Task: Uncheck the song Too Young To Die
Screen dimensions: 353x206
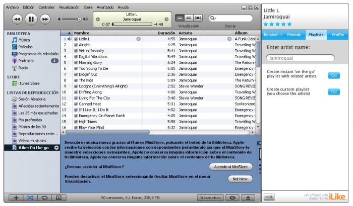Action: pos(76,68)
